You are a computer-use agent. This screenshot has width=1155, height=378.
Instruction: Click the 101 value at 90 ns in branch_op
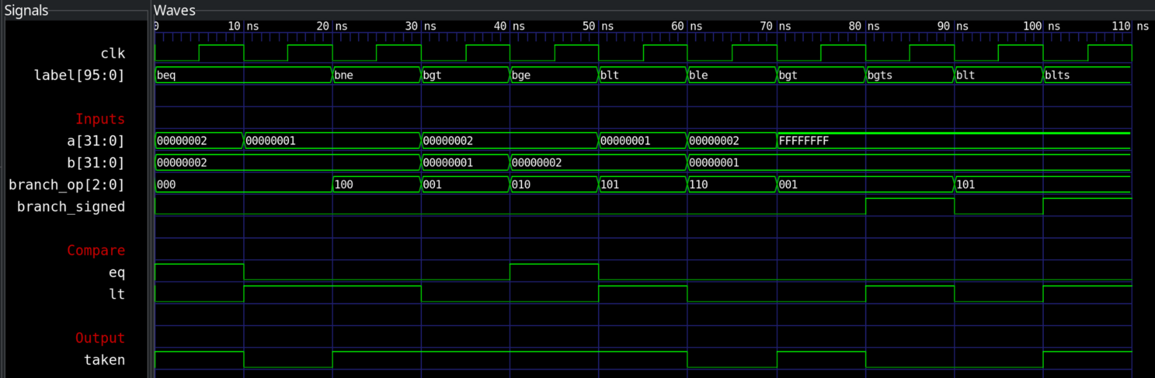[965, 184]
